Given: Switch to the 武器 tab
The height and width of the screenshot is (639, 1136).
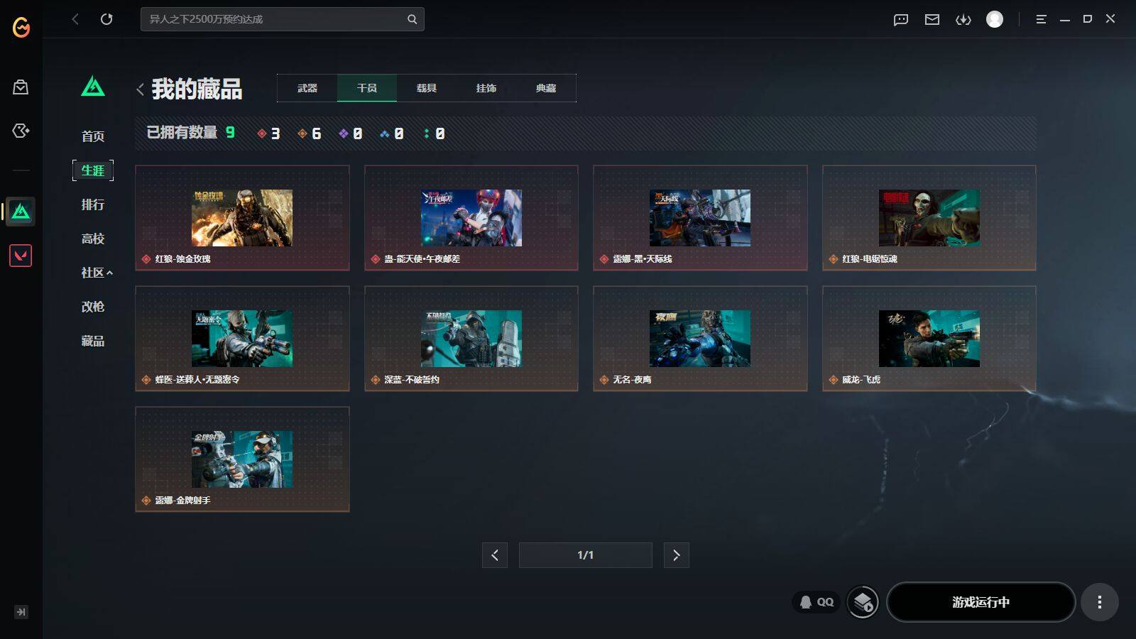Looking at the screenshot, I should 307,88.
